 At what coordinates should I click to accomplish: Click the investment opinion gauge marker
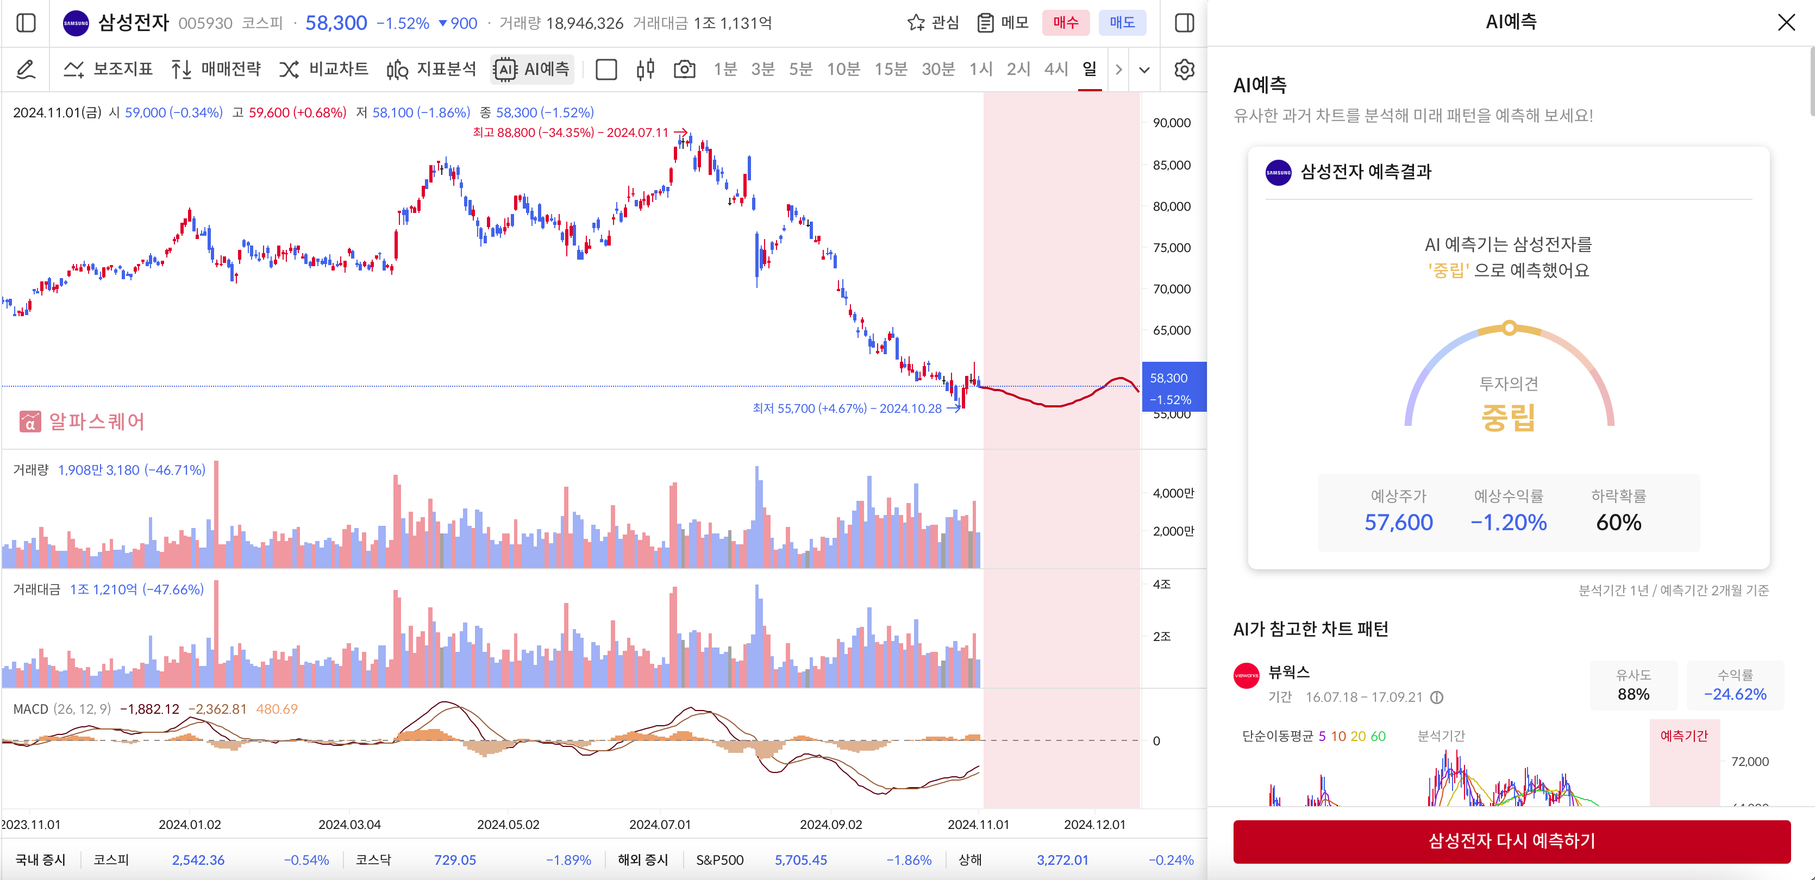click(1509, 328)
